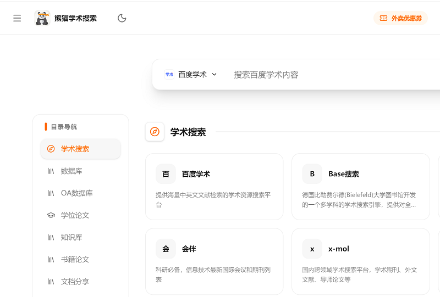Click the 会 icon on 会伴 card
This screenshot has width=440, height=297.
[166, 249]
